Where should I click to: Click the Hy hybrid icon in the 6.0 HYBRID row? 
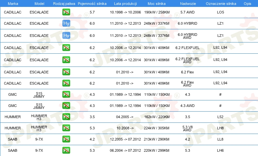66,23
